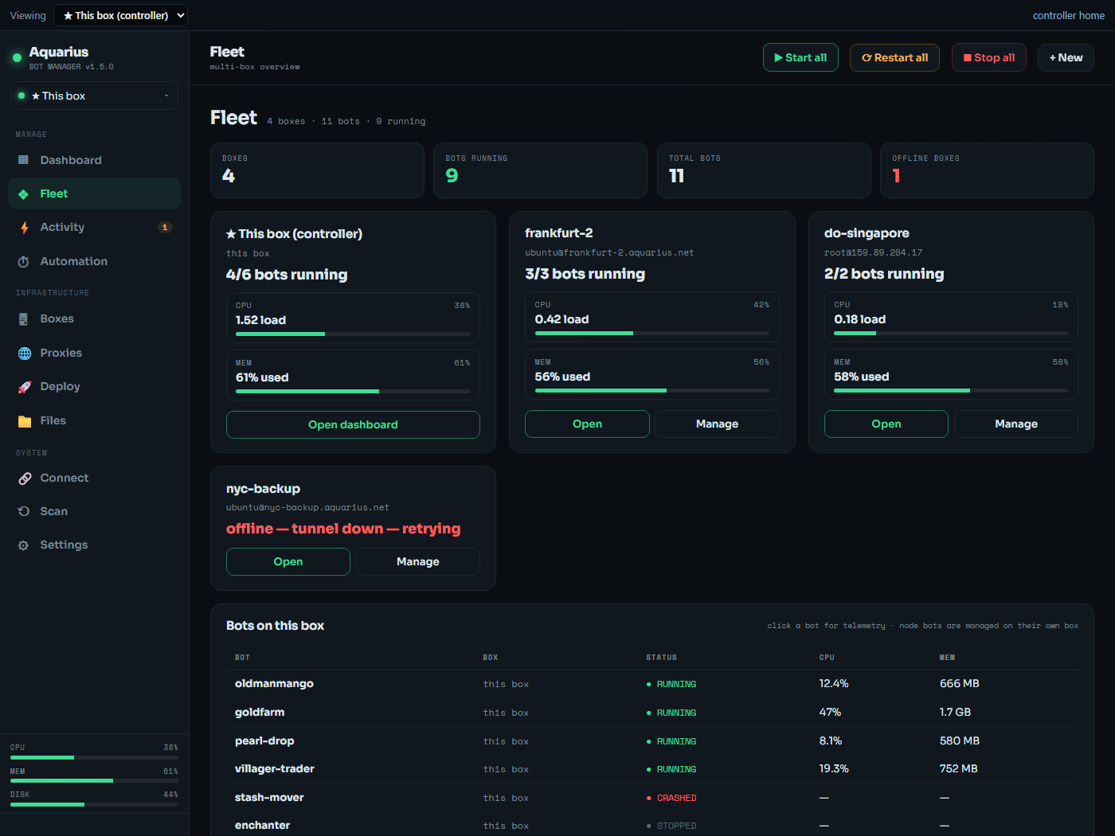Expand the This box sidebar selector
The image size is (1115, 836).
[x=94, y=96]
